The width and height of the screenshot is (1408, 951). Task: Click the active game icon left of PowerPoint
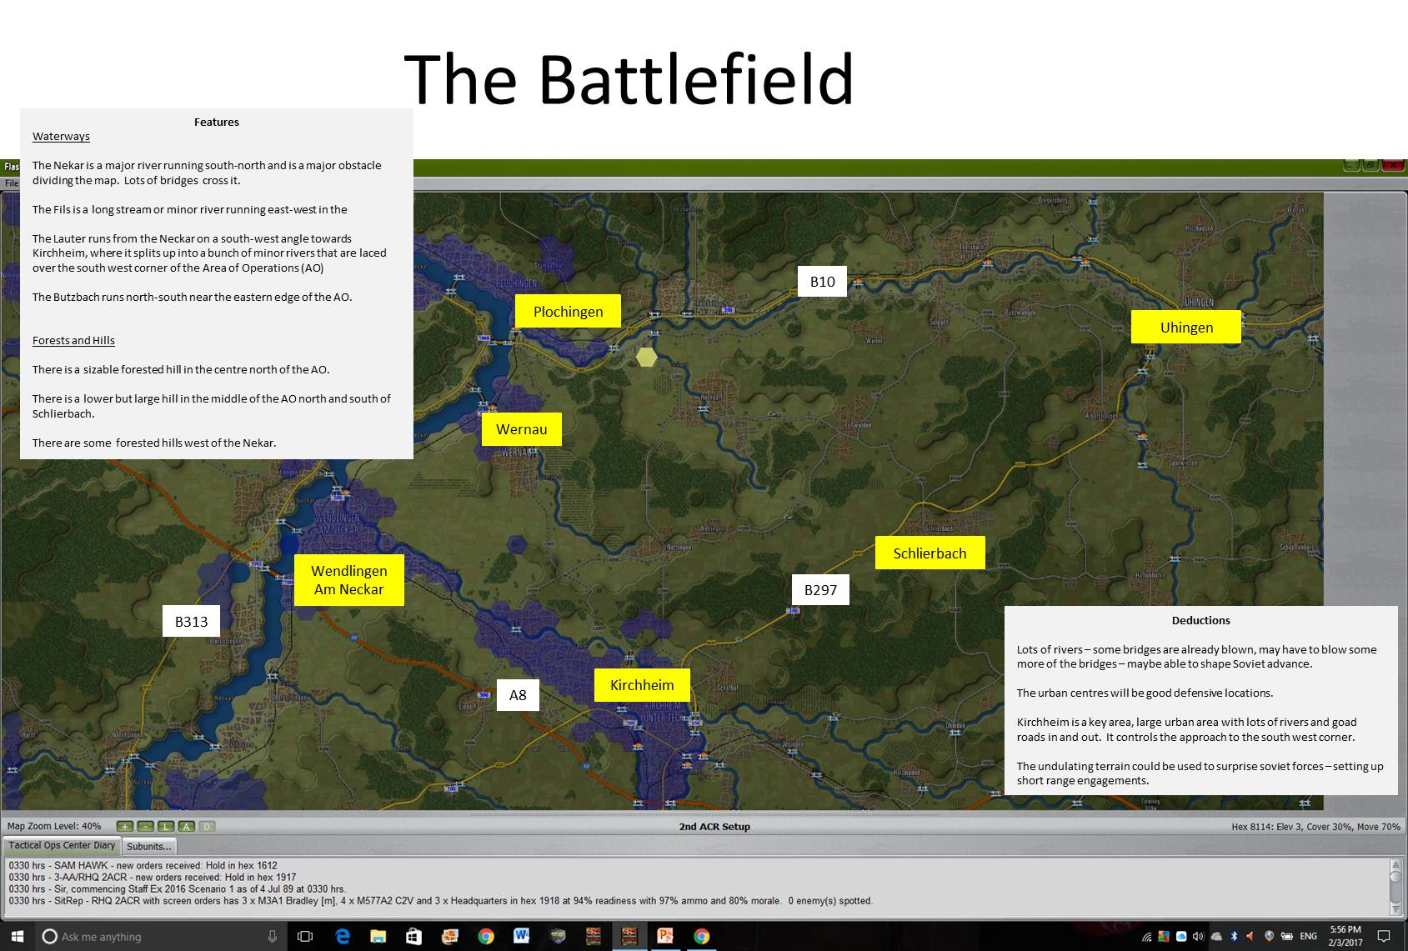coord(629,936)
